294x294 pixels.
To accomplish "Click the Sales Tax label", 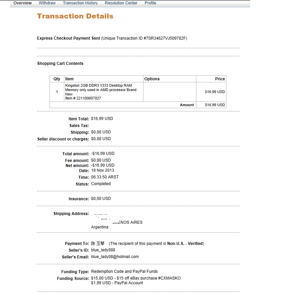I will [x=79, y=126].
